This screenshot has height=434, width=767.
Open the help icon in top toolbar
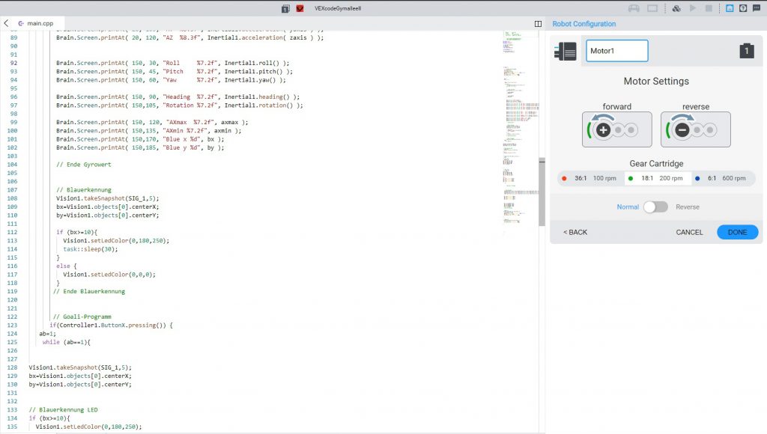click(x=743, y=8)
